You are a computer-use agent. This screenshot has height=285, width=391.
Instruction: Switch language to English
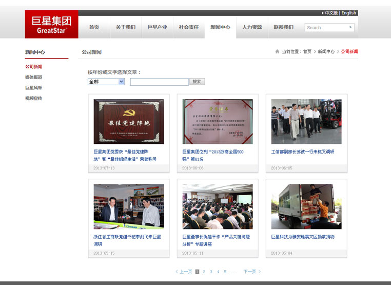click(x=348, y=13)
